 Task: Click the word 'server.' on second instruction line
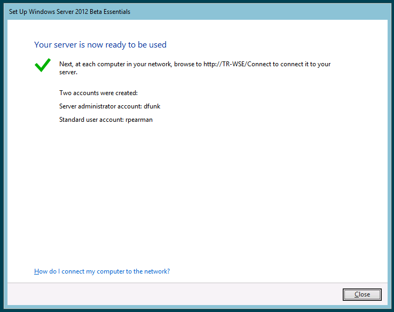click(x=68, y=72)
